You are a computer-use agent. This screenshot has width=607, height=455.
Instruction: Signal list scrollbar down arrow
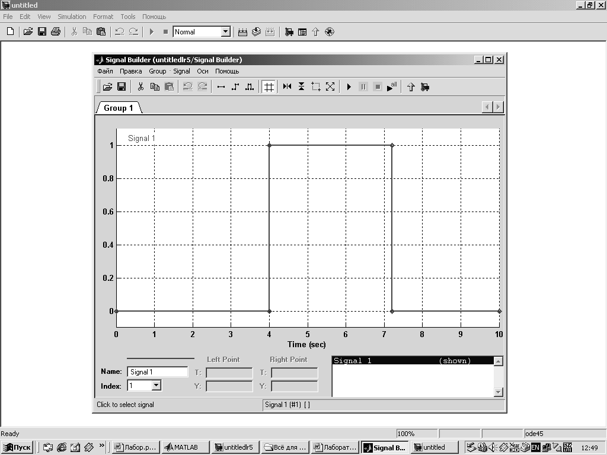pyautogui.click(x=499, y=392)
